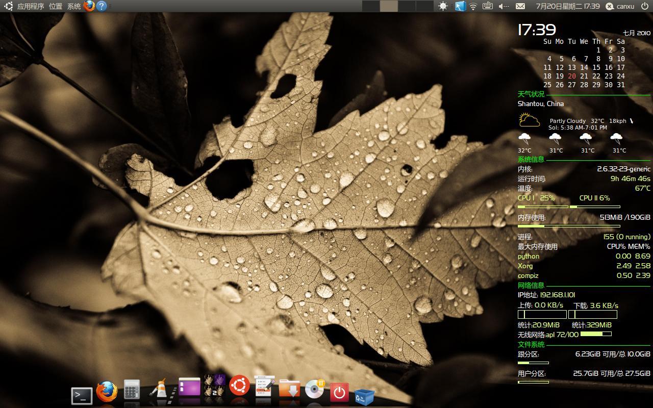Click the "155 (0 running)" process count

(x=627, y=237)
